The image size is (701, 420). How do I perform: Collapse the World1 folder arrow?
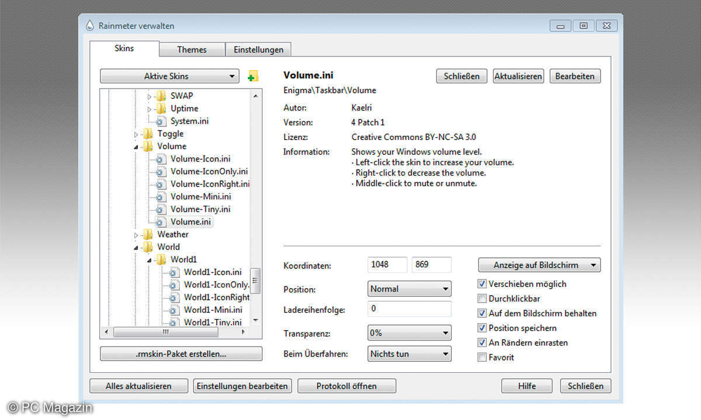click(150, 260)
